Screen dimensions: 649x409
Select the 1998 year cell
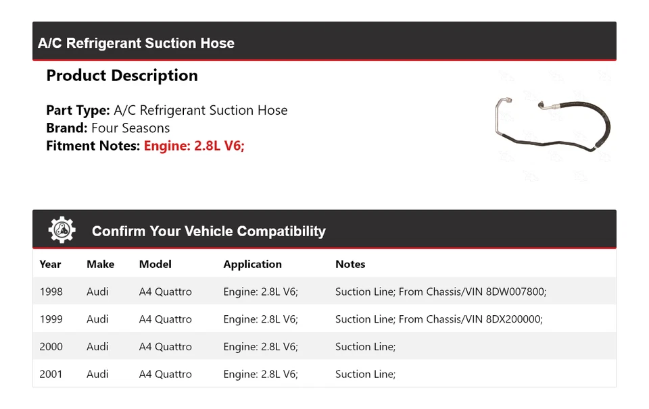point(51,292)
